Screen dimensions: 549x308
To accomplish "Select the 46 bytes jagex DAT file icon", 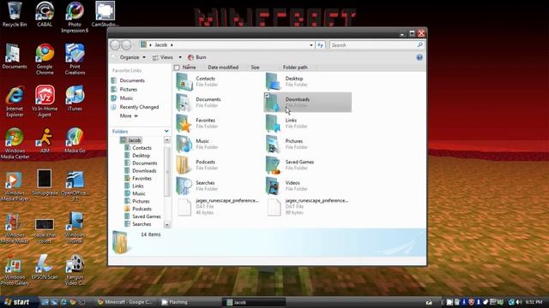I will click(x=184, y=207).
